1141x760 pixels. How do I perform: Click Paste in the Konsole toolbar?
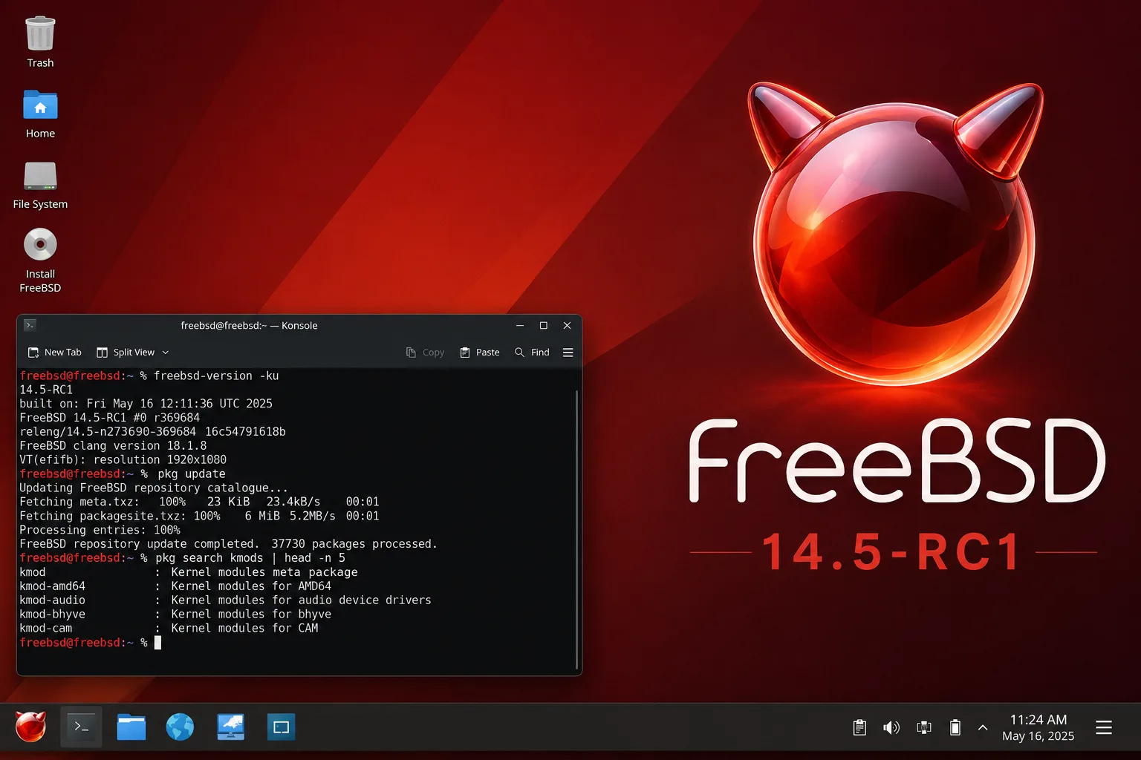[x=480, y=353]
